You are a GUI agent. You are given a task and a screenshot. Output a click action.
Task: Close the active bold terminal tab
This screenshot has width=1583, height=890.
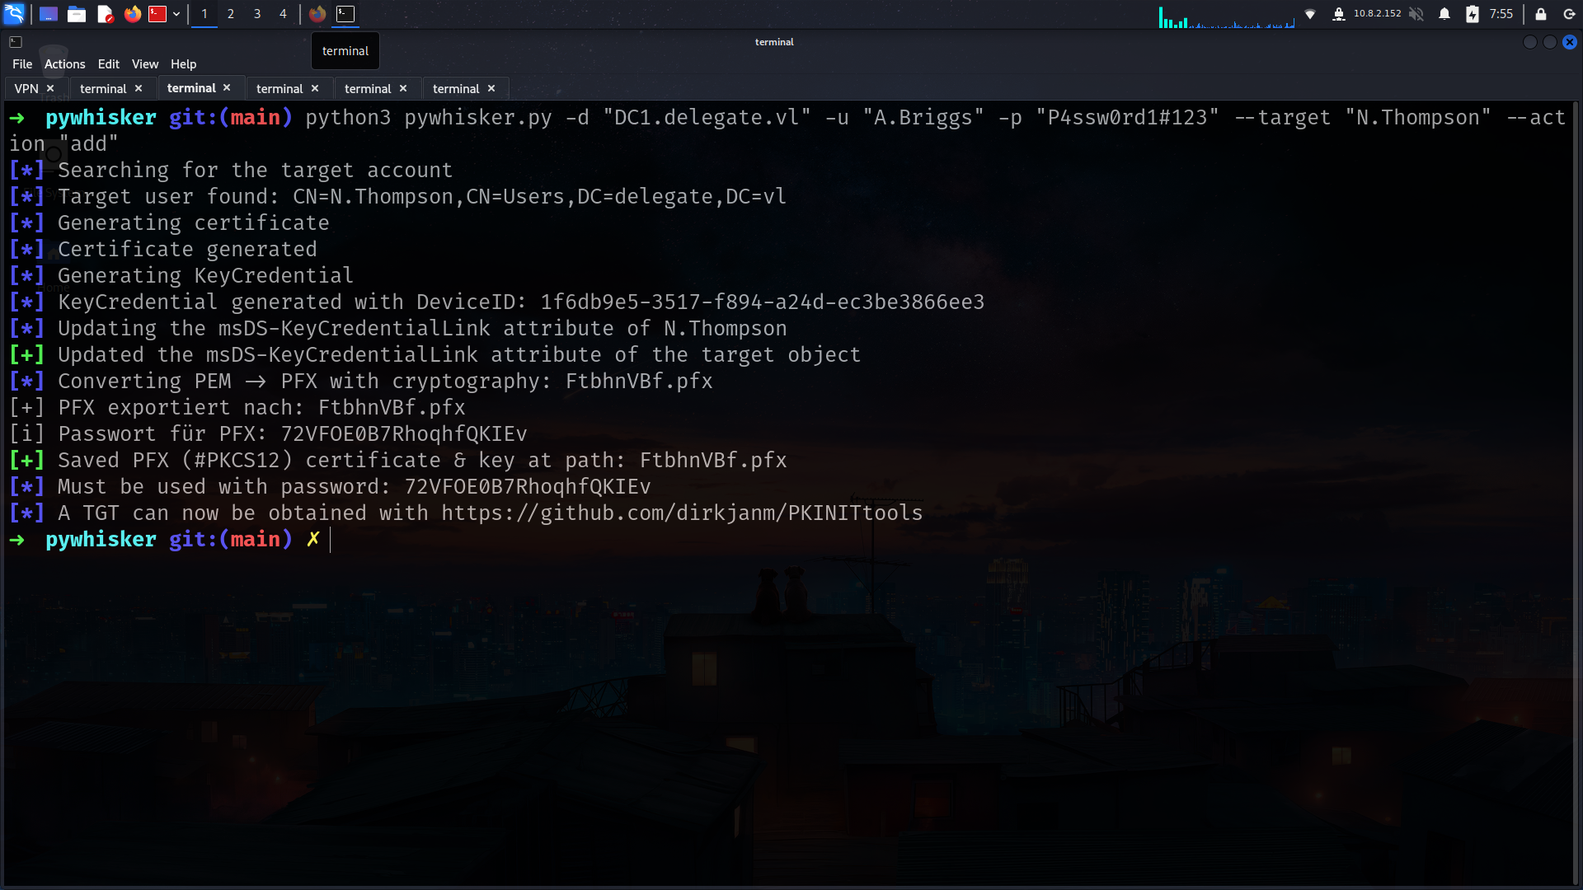(x=227, y=87)
